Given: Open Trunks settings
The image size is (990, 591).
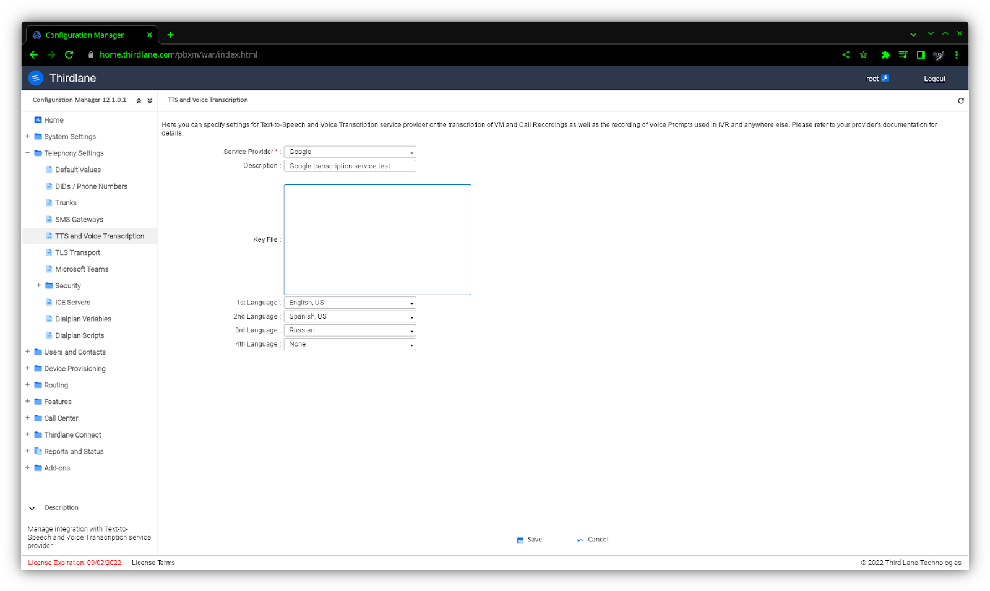Looking at the screenshot, I should [66, 203].
